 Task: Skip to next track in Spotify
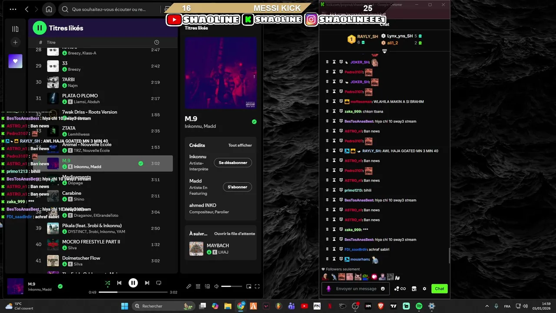point(147,283)
